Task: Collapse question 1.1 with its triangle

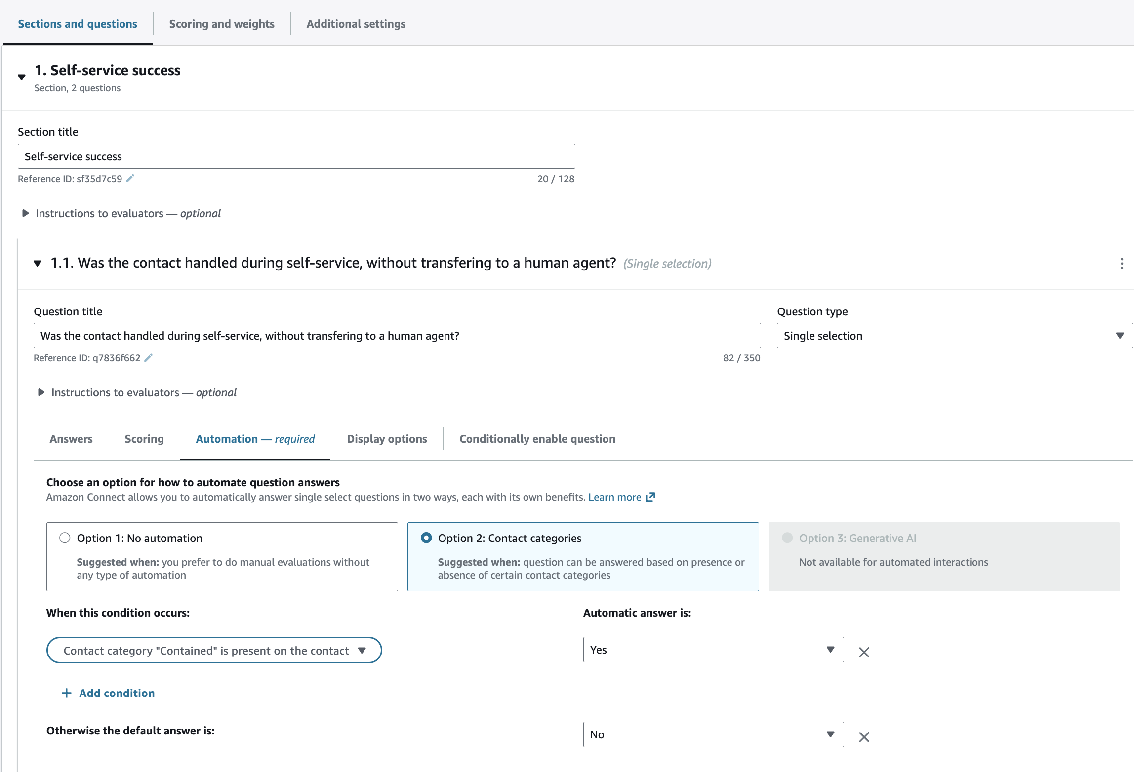Action: (38, 264)
